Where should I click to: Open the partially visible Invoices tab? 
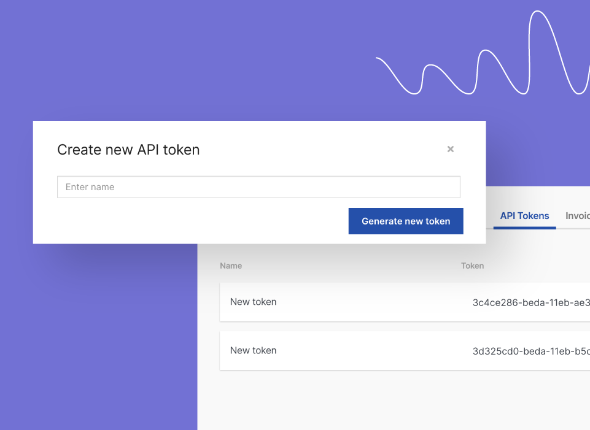tap(578, 216)
